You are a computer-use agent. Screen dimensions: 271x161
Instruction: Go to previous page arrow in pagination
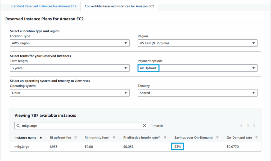241,126
